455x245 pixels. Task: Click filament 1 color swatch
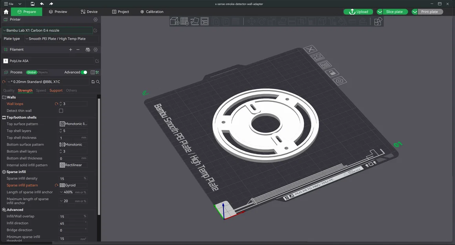[5, 61]
